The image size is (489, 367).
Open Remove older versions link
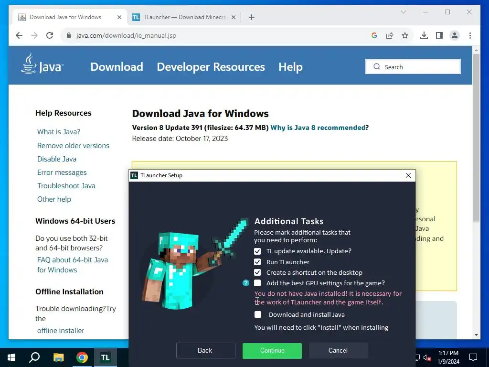point(73,146)
